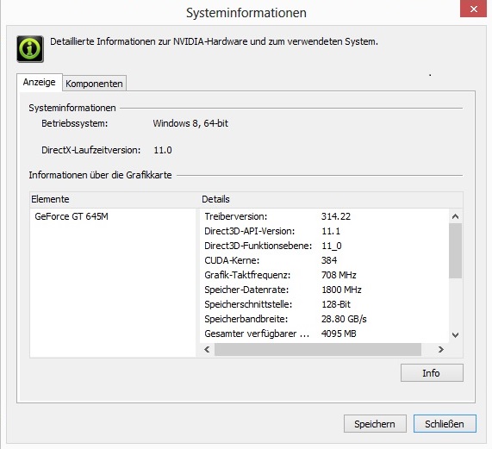Click the details list up scroll arrow
This screenshot has width=492, height=449.
click(455, 216)
